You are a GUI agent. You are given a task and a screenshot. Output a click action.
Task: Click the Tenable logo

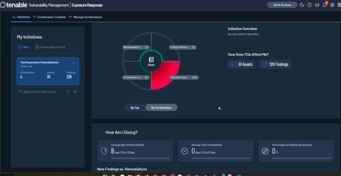tap(14, 5)
